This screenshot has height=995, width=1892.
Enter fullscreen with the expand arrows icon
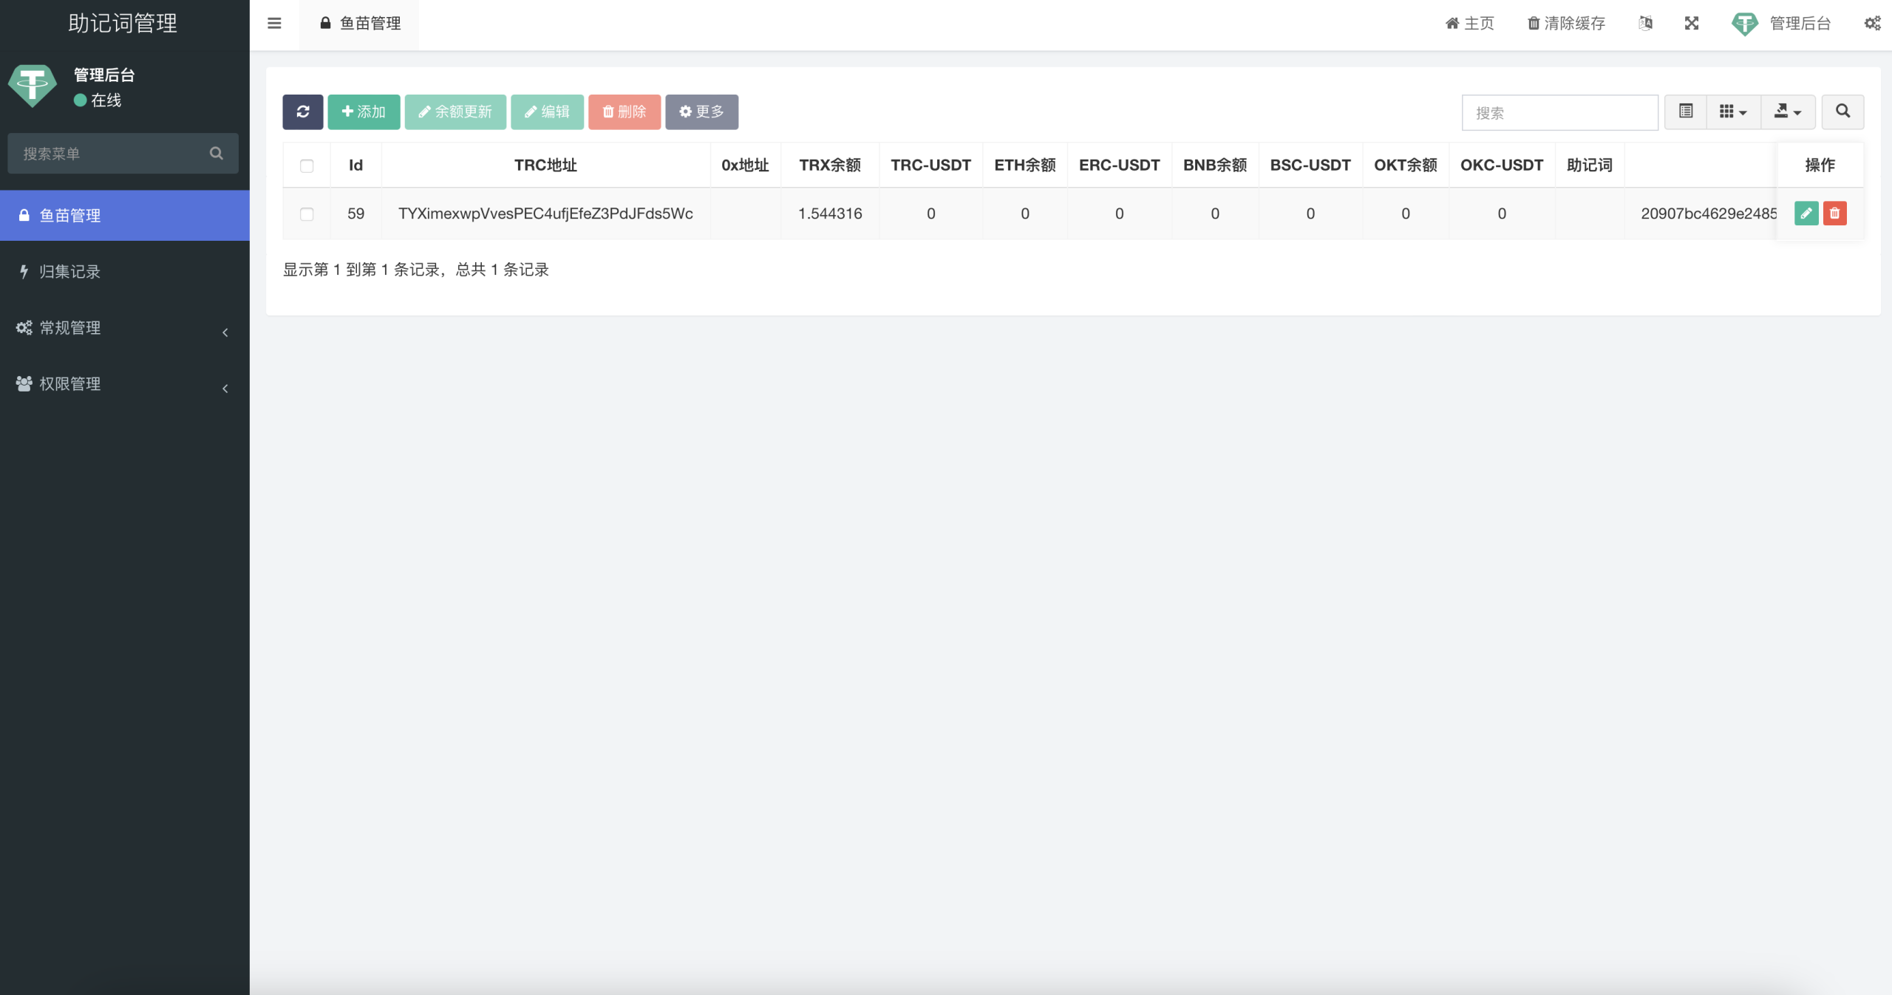point(1692,23)
